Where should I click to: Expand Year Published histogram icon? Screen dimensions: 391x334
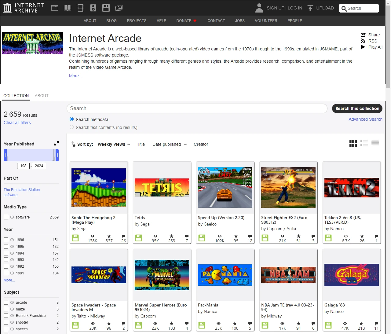click(57, 143)
